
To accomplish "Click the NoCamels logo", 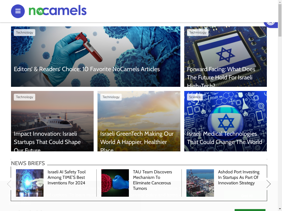I will (x=58, y=11).
